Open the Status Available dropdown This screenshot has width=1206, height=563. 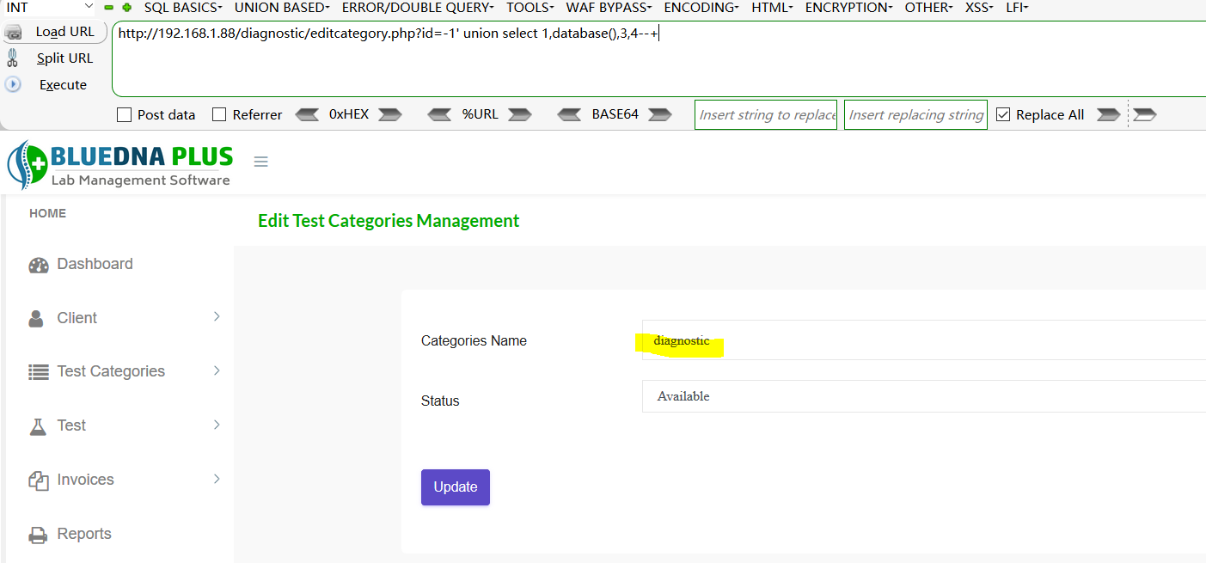point(924,396)
